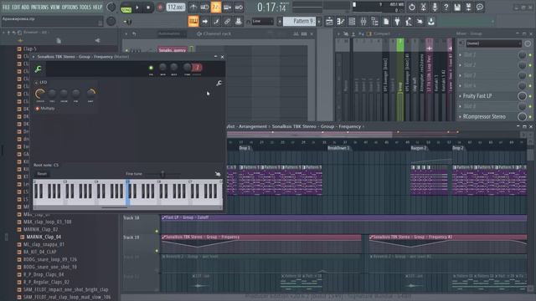Screen dimensions: 536x301
Task: Open the Fruity Fast LP mixer slot
Action: tap(477, 96)
